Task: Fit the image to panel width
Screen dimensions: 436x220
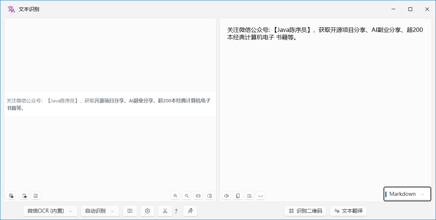Action: (198, 196)
